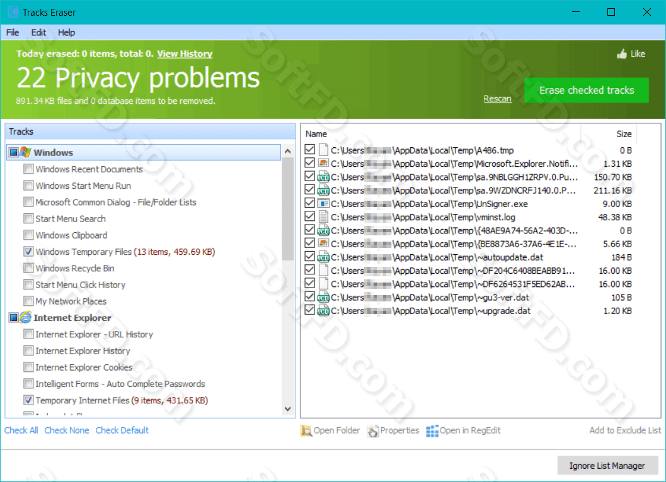Toggle the Windows group checkbox
This screenshot has width=666, height=482.
click(14, 152)
